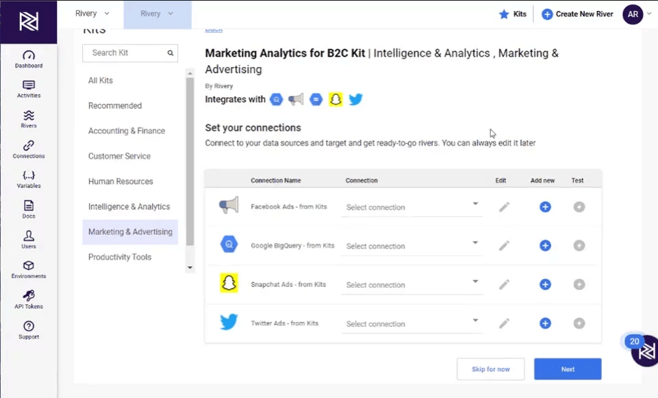Click the megaphone icon under Integrates with
Screen dimensions: 658x398
[296, 99]
